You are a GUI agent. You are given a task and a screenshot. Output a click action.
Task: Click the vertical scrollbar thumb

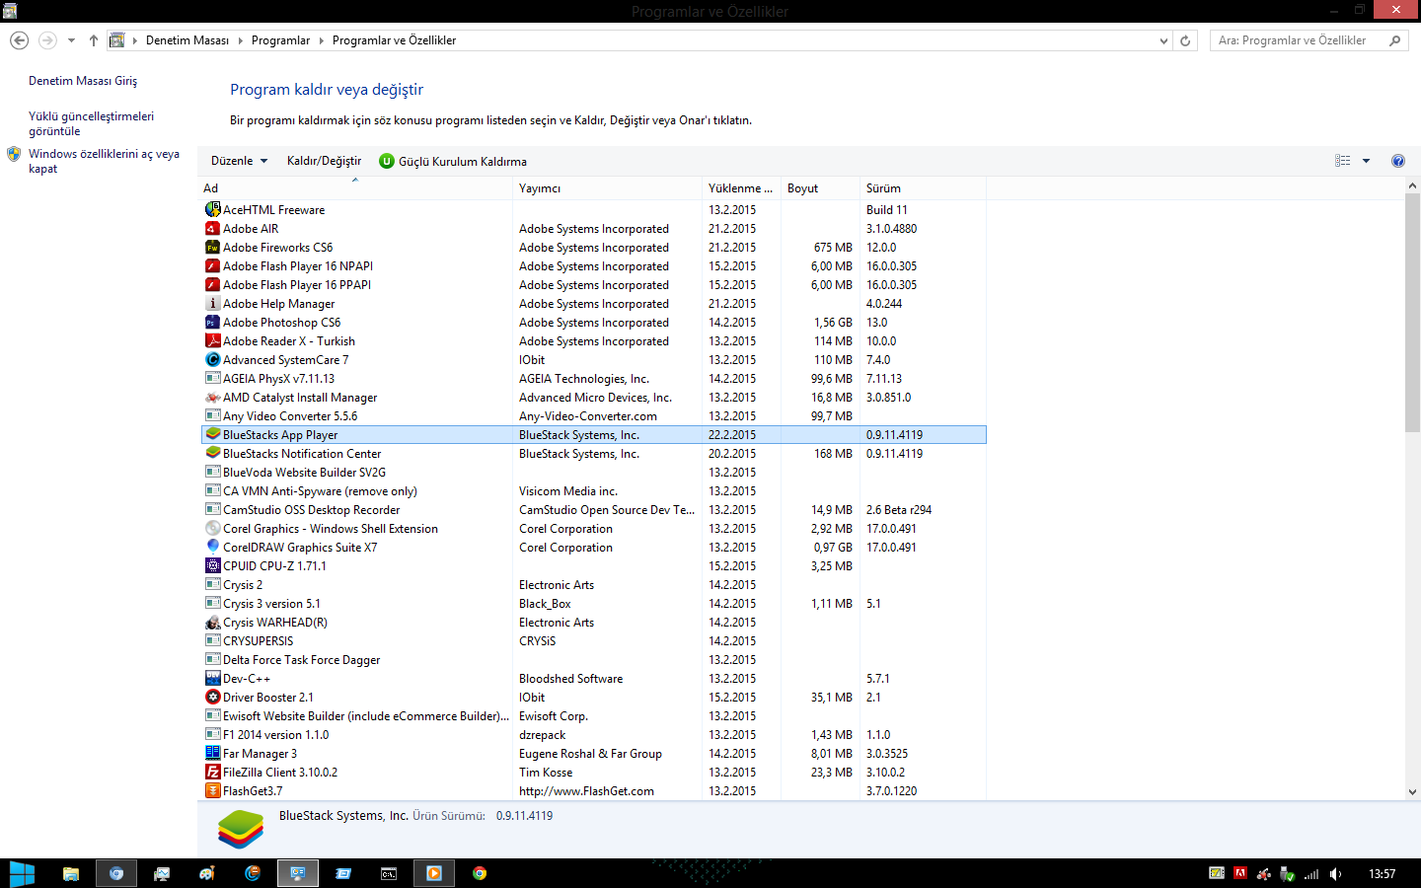point(1412,313)
